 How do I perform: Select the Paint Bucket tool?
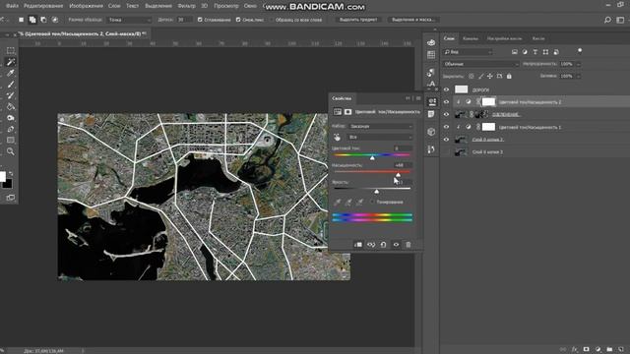tap(11, 107)
